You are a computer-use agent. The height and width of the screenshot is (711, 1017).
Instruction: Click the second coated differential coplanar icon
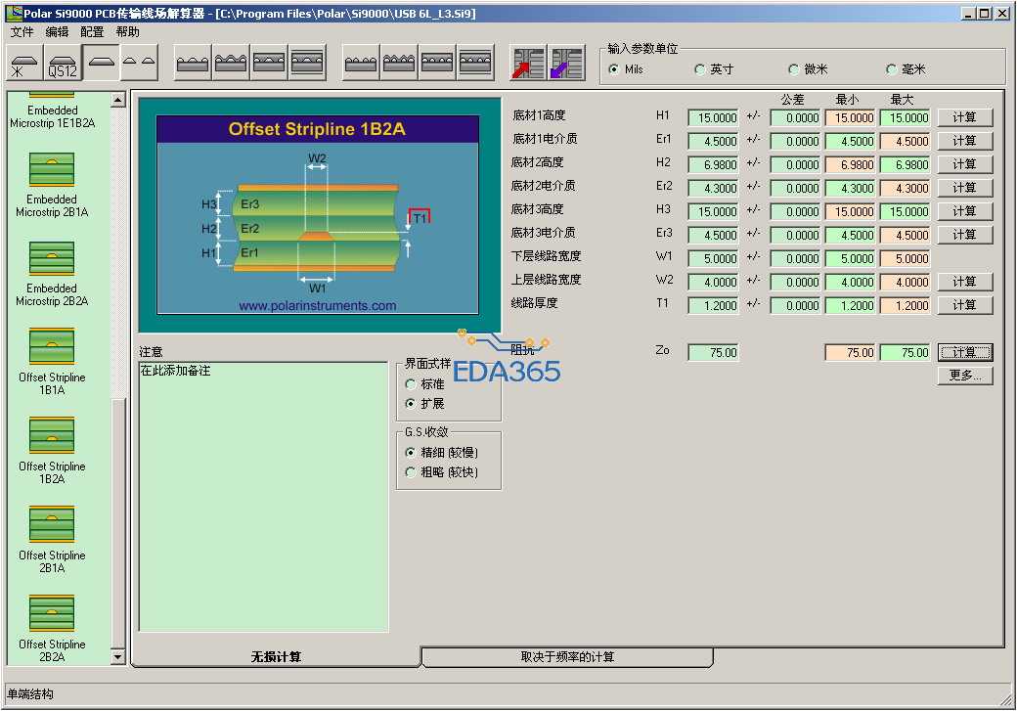399,63
